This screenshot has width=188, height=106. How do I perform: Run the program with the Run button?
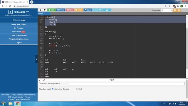(x=52, y=10)
